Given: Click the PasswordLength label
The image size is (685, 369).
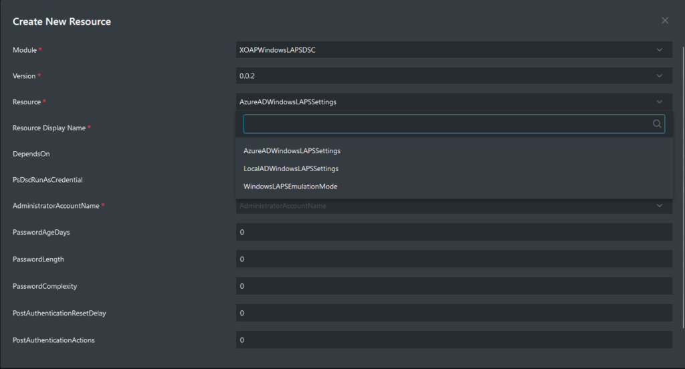Looking at the screenshot, I should (38, 259).
